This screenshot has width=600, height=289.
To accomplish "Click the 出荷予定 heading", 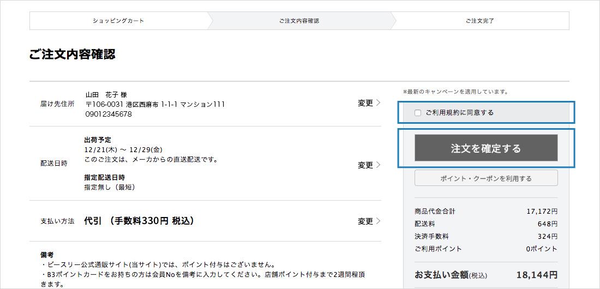I will click(x=98, y=140).
